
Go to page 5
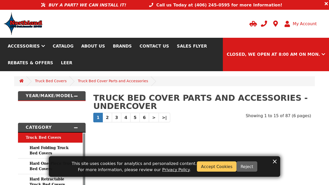[x=135, y=118]
